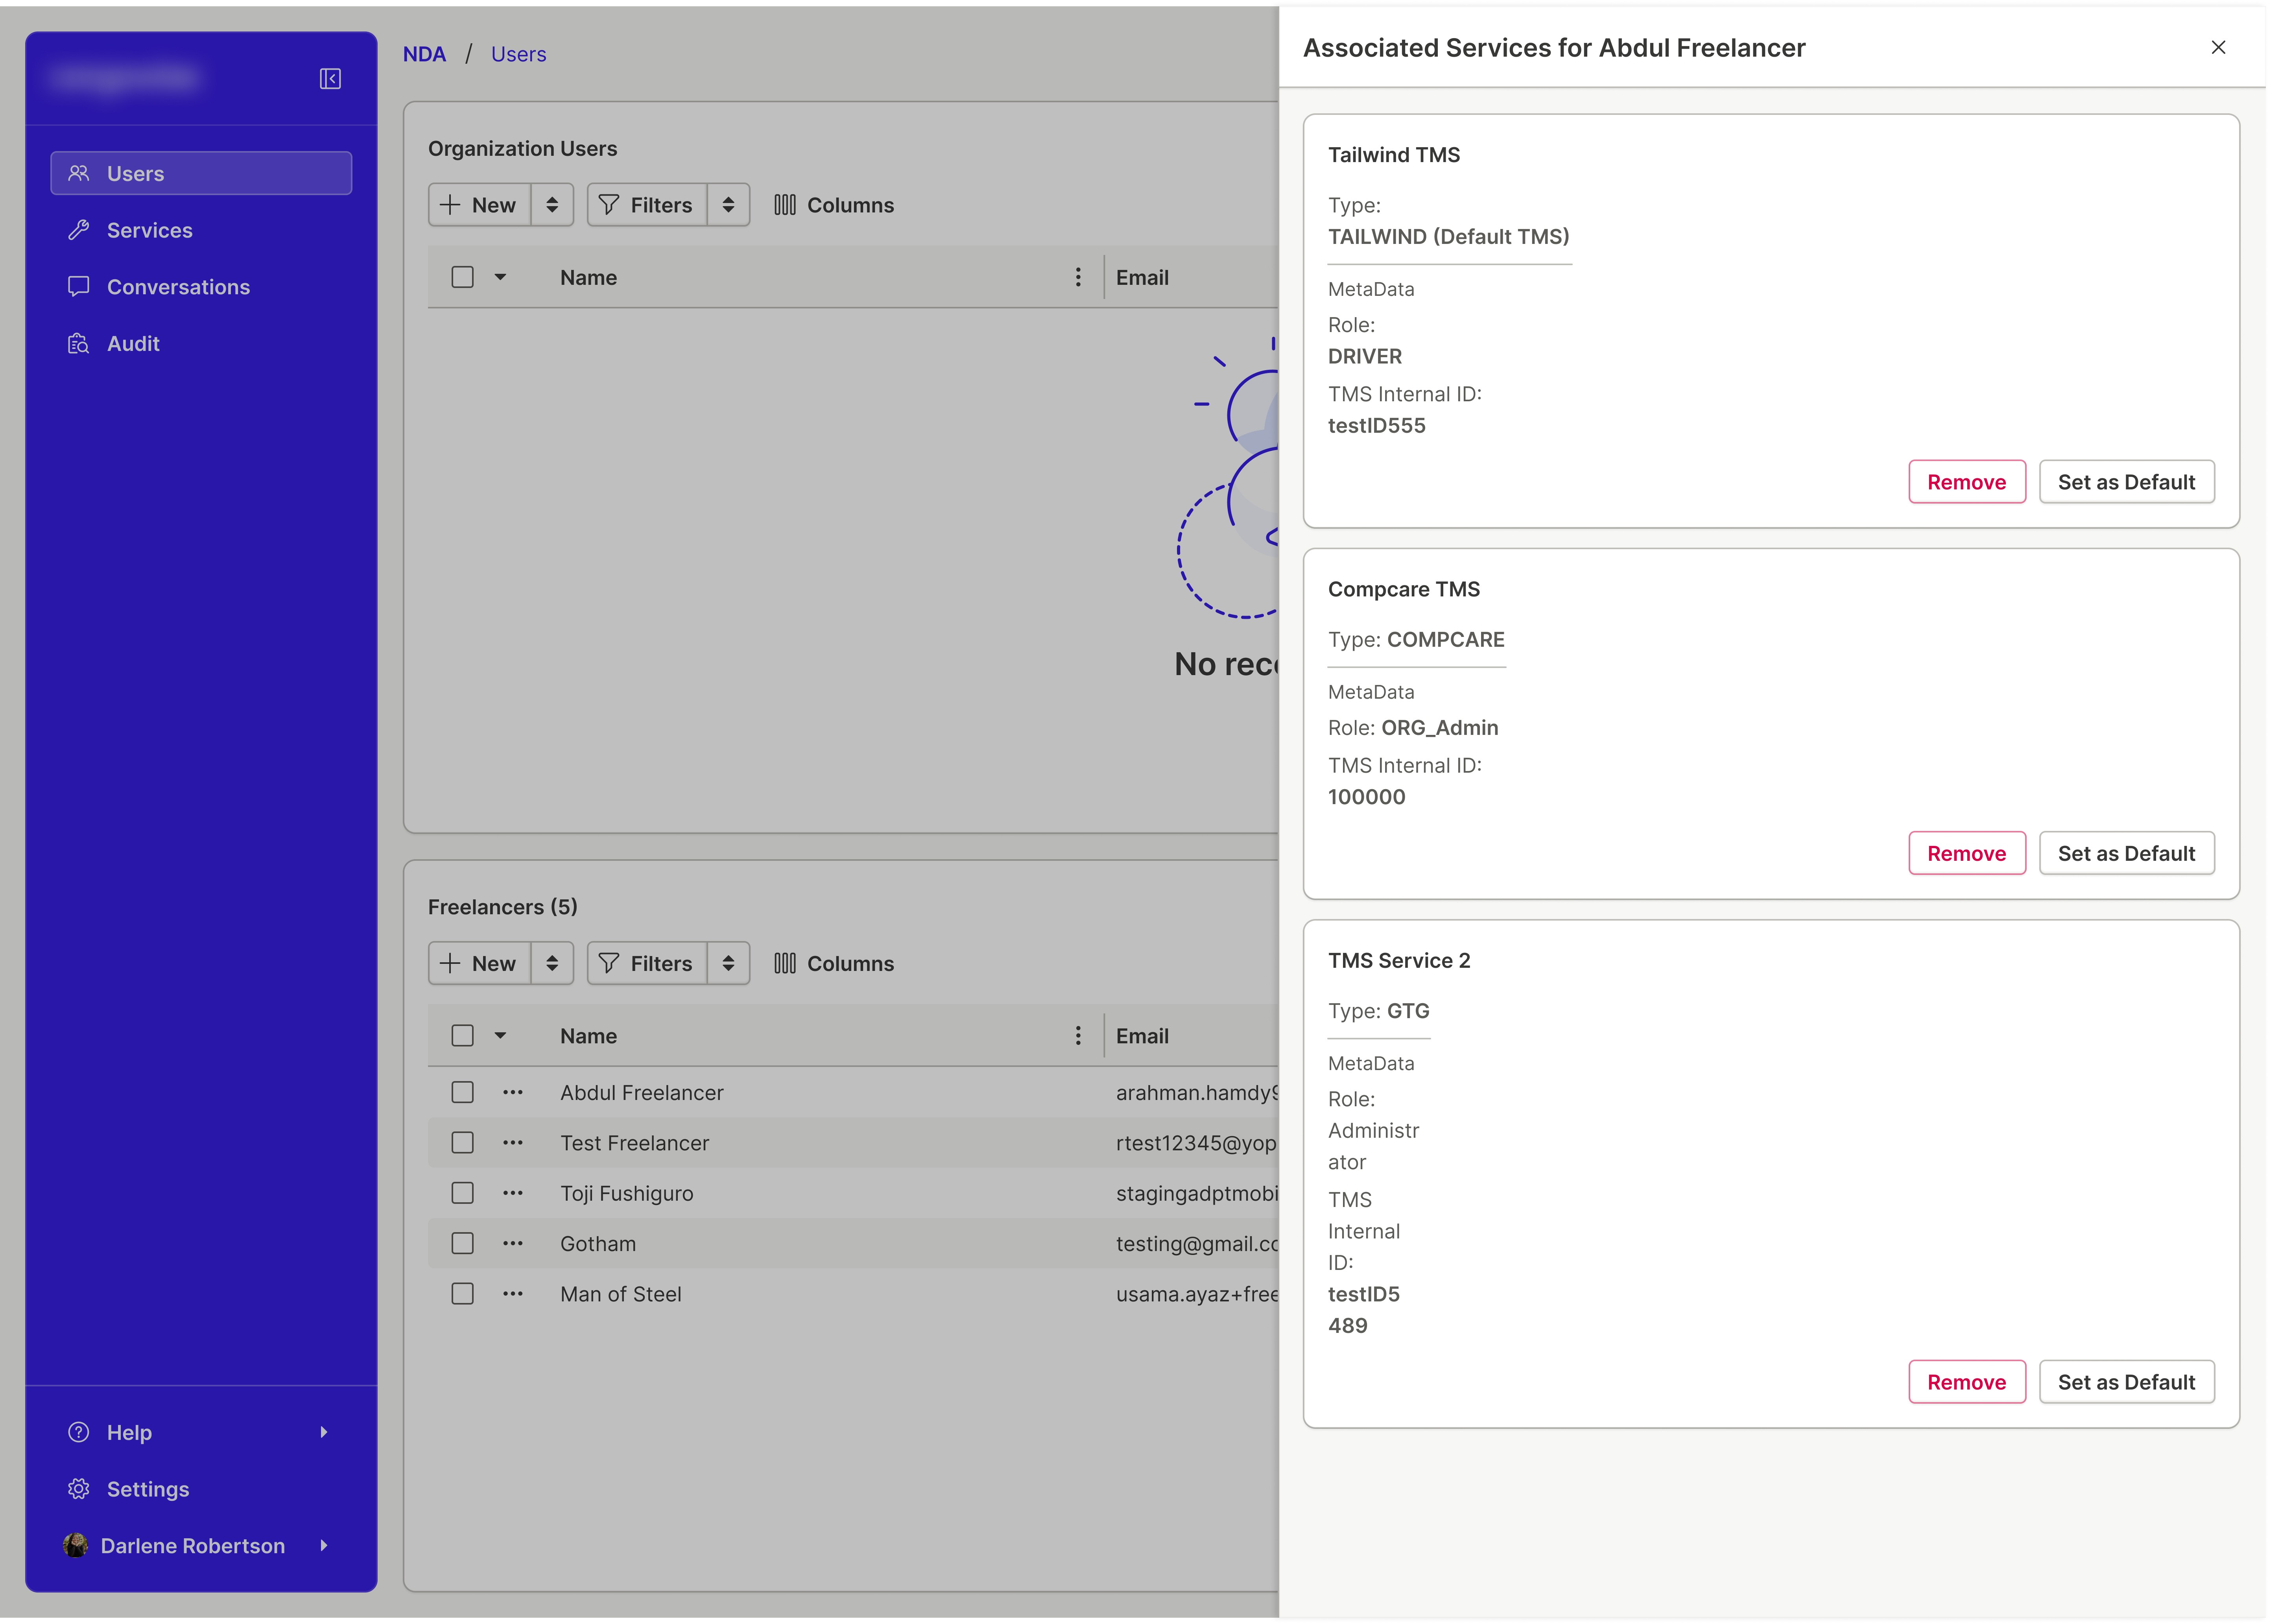Set TMS Service 2 as Default
Image resolution: width=2269 pixels, height=1624 pixels.
tap(2125, 1382)
